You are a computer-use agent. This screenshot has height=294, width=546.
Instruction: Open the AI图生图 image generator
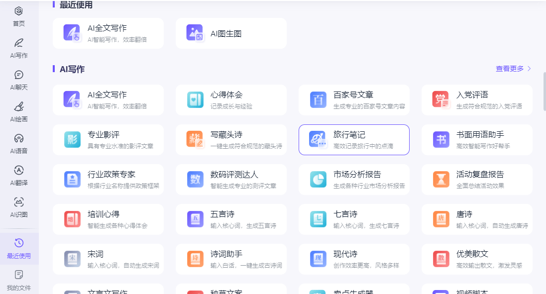(230, 33)
